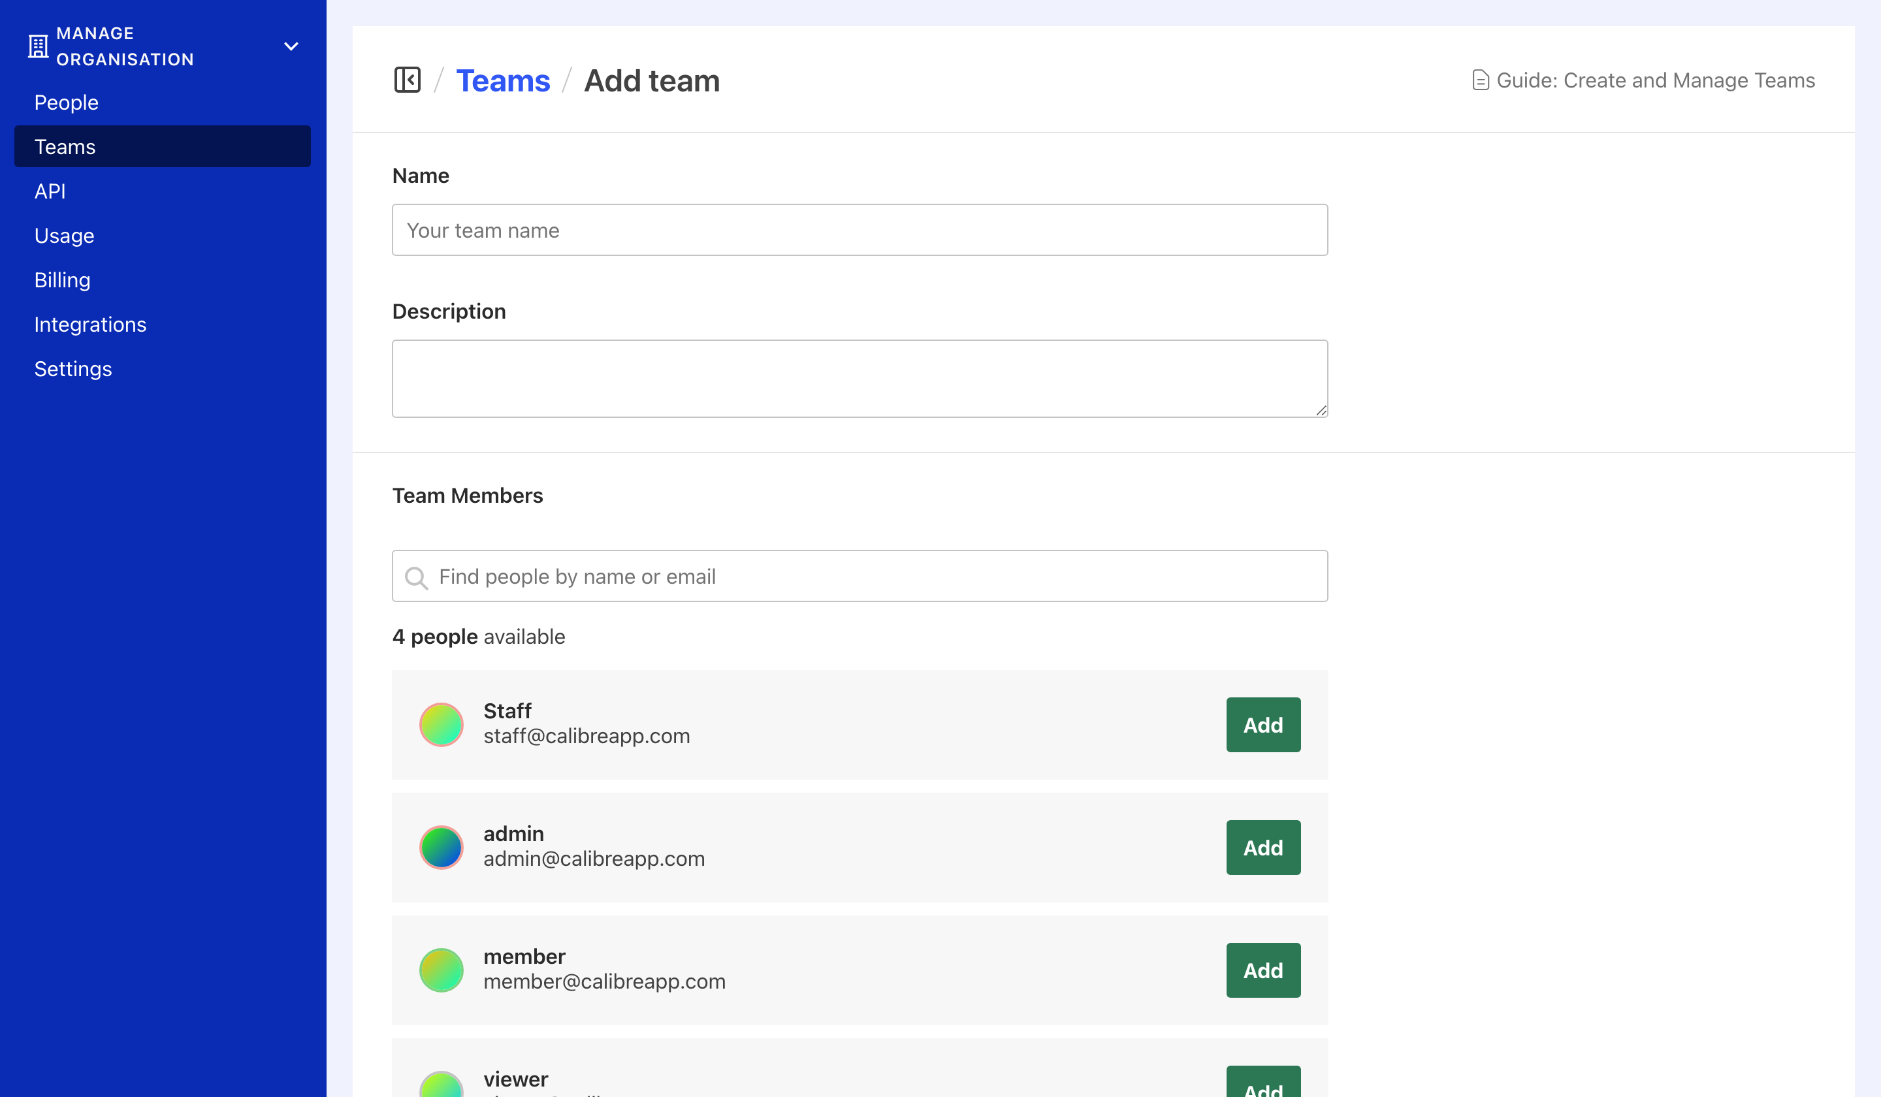The width and height of the screenshot is (1881, 1097).
Task: Open the Usage page
Action: (63, 235)
